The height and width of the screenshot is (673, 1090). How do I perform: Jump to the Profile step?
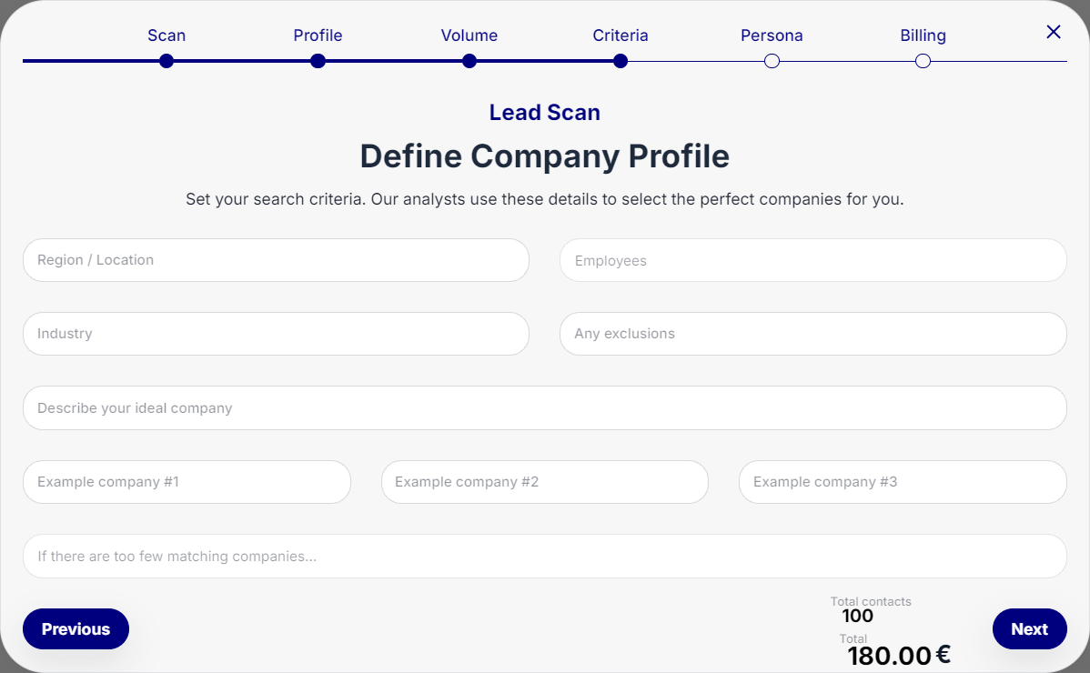(x=318, y=35)
